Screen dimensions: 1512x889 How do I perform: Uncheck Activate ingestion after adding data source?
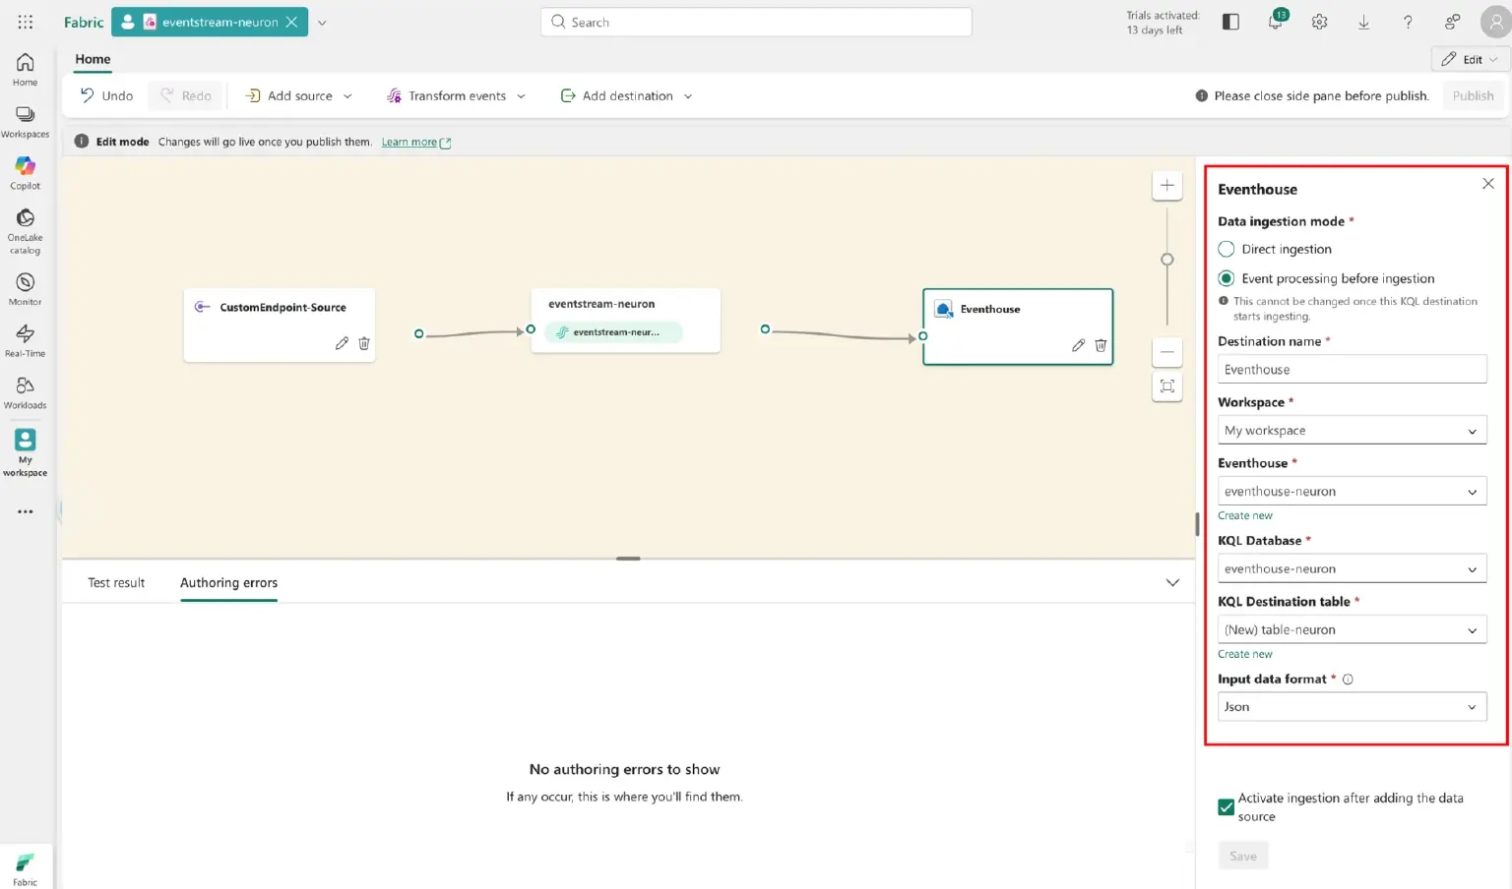click(1227, 807)
